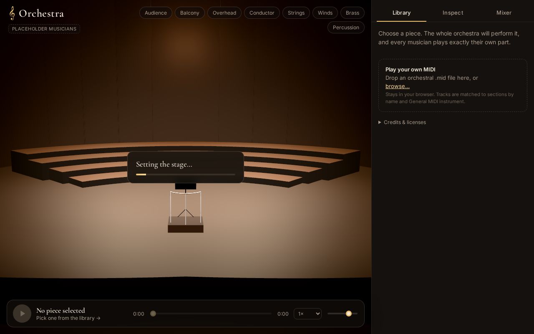Screen dimensions: 534x334
Task: Open the Mixer tab
Action: pos(504,13)
